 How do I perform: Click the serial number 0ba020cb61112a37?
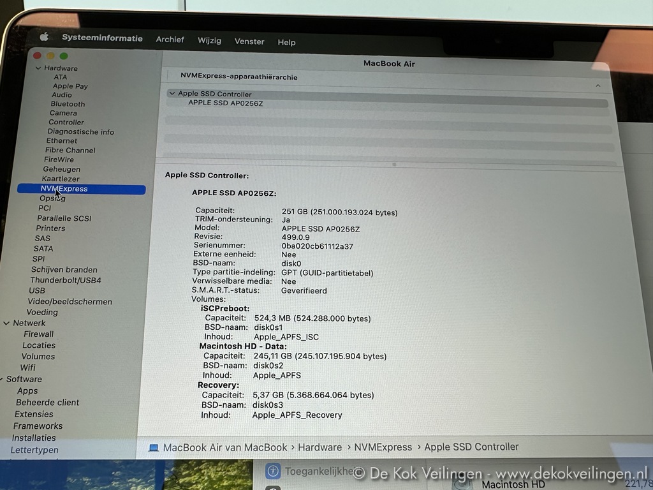[317, 246]
